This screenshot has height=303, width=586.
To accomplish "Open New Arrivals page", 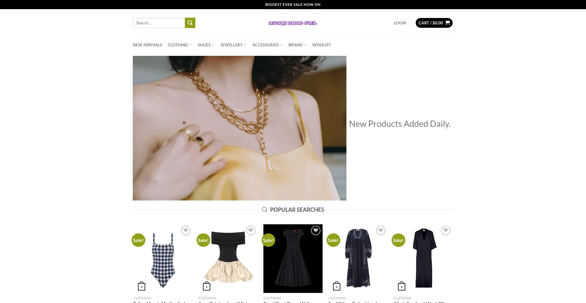I will [x=147, y=45].
